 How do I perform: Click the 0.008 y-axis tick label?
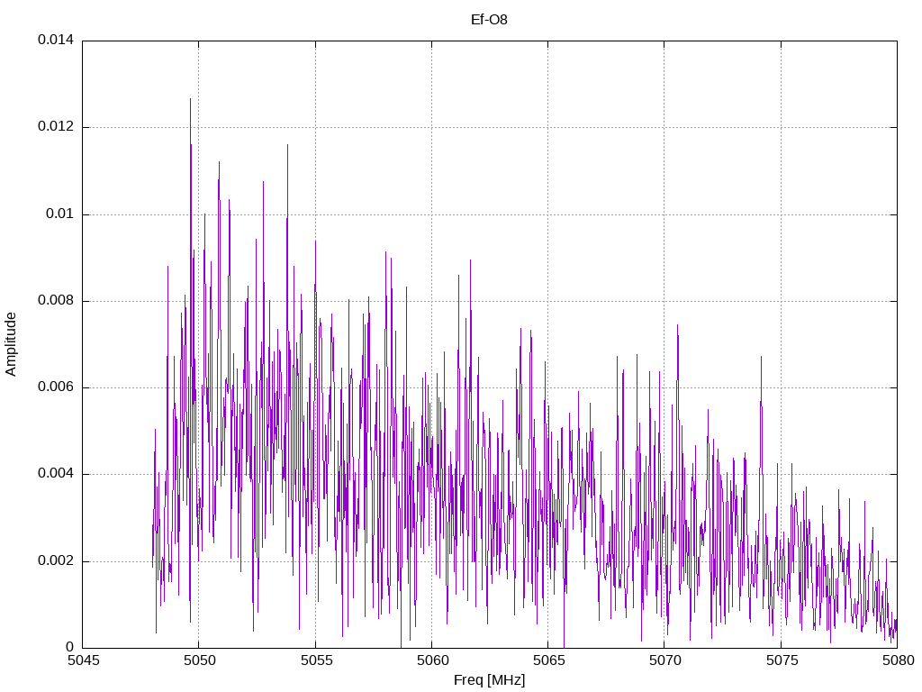(x=56, y=300)
